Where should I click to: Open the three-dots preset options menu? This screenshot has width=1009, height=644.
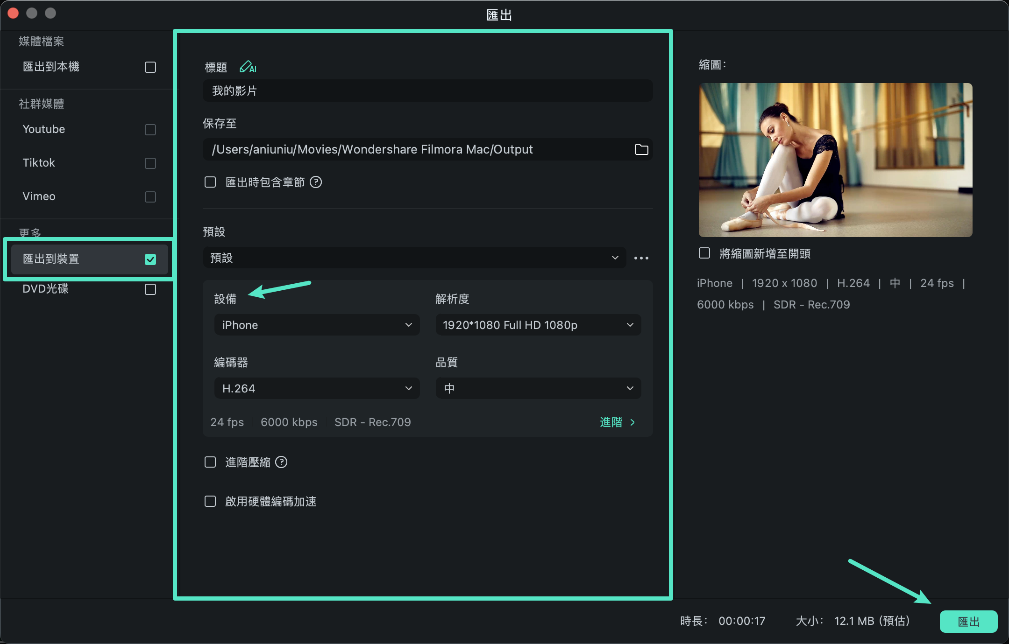coord(641,258)
